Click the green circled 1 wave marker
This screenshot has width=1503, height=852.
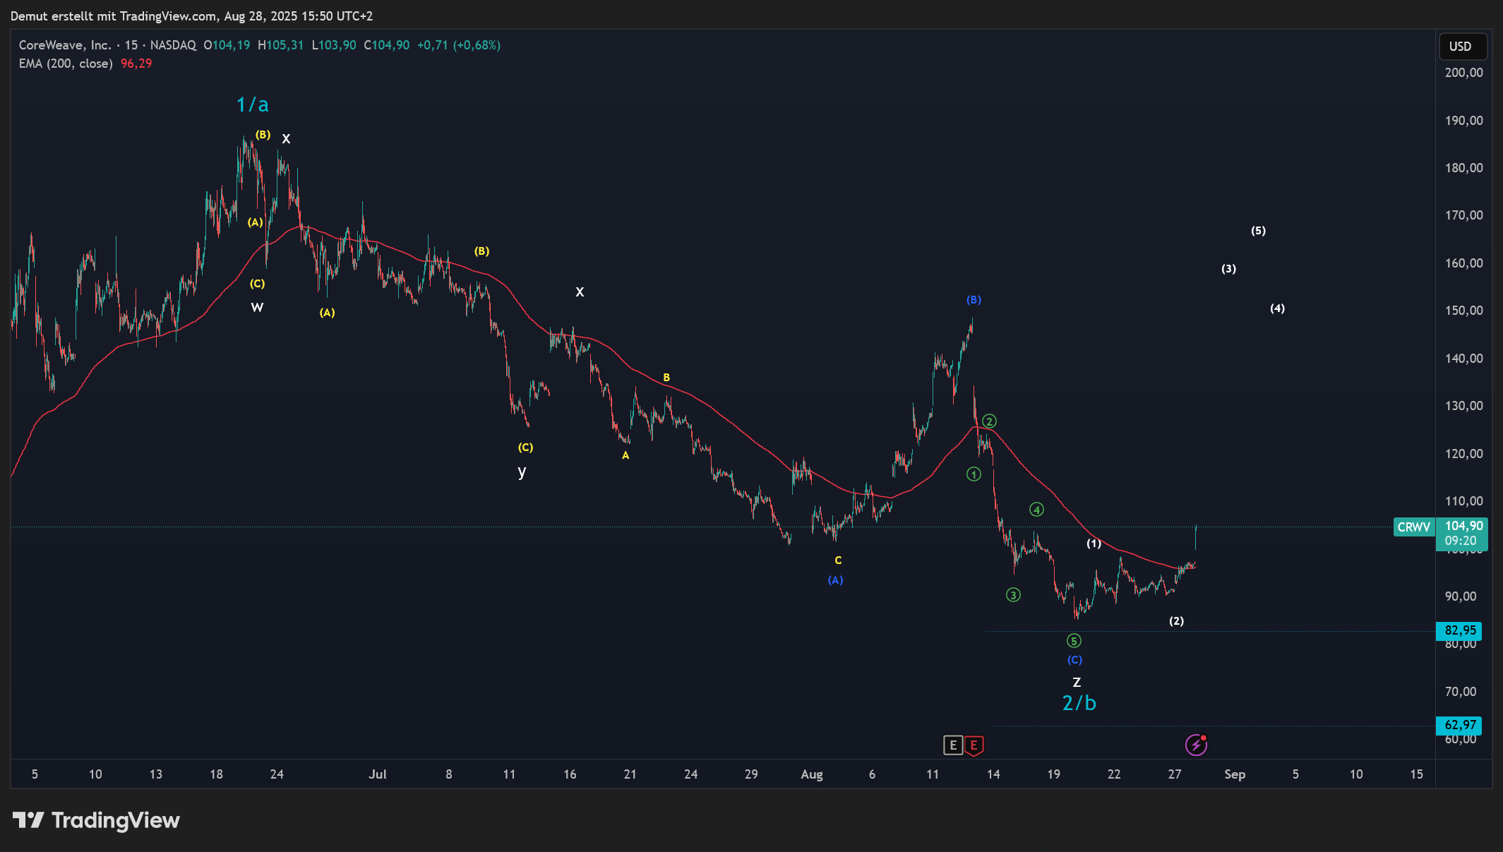(x=974, y=474)
